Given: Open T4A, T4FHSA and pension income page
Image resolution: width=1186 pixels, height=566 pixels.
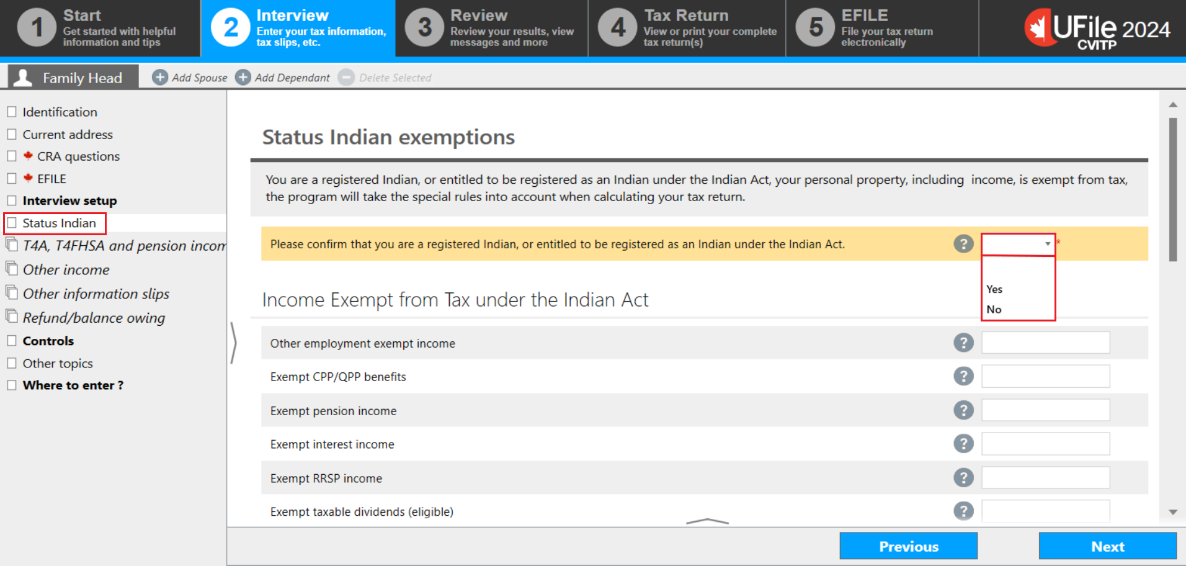Looking at the screenshot, I should pos(124,246).
